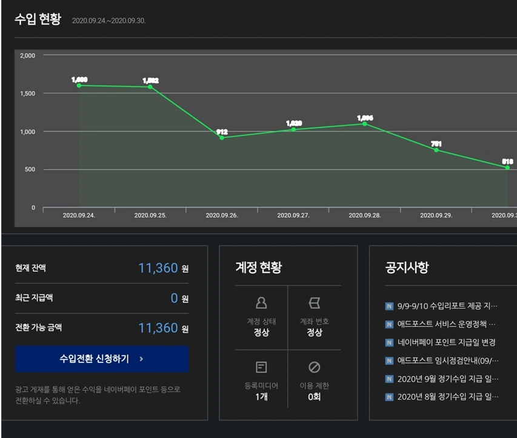
Task: Click the N icon beside 애드포스트 임시점검안내 notice
Action: [389, 359]
